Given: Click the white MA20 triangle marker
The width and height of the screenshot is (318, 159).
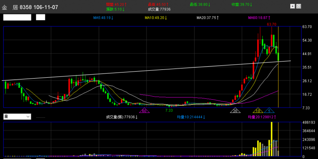Looking at the screenshot, I should click(235, 110).
